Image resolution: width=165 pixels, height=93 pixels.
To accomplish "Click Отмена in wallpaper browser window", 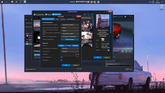I will (x=106, y=57).
